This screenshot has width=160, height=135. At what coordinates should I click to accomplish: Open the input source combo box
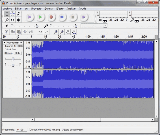click(94, 26)
